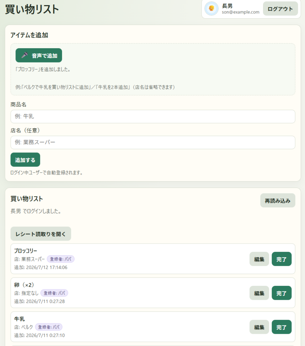Screen dimensions: 305x346
Task: Click the microphone icon on 音声で追加
Action: click(24, 55)
